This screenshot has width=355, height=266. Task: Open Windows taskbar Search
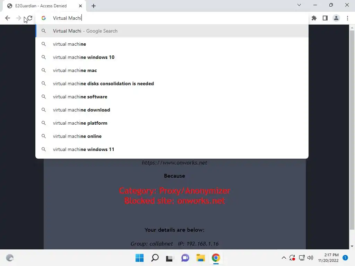[x=155, y=258]
